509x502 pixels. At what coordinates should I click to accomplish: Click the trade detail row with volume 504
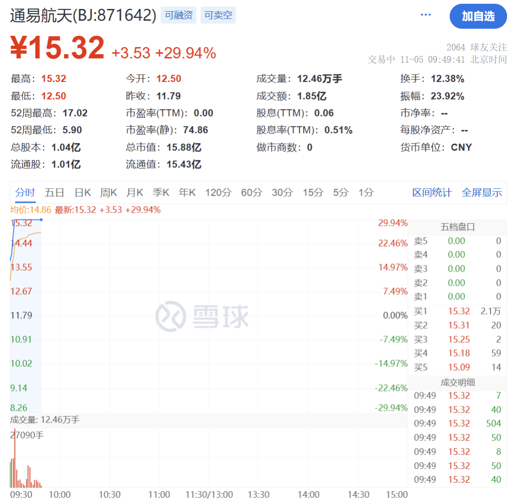457,423
